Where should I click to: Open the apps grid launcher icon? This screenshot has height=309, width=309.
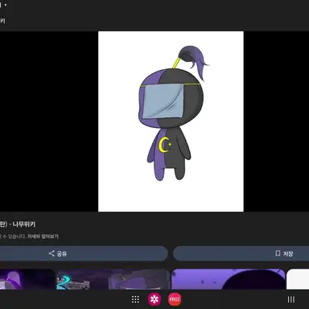coord(135,299)
